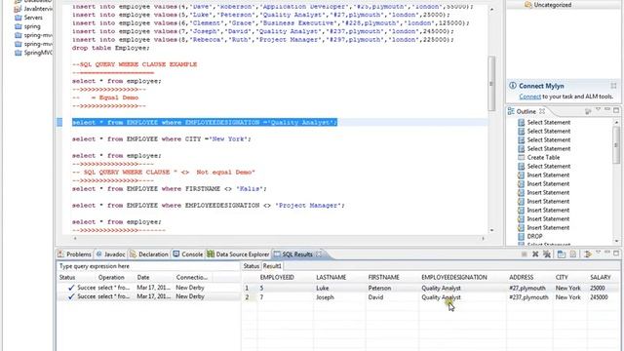This screenshot has height=351, width=624.
Task: Click the document icon left of the filter icon
Action: click(x=573, y=253)
